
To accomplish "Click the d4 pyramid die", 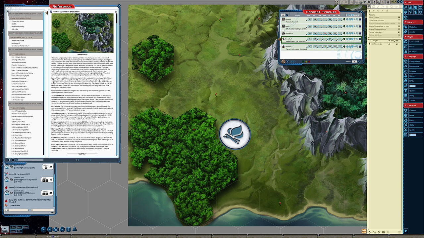I will coord(75,229).
